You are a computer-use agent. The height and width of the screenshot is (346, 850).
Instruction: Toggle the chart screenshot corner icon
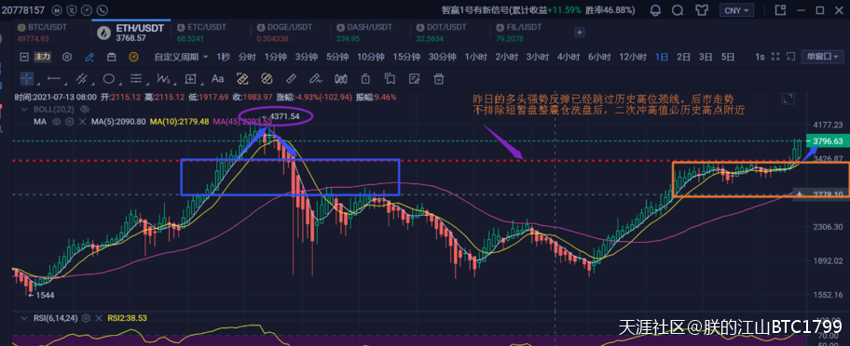791,56
